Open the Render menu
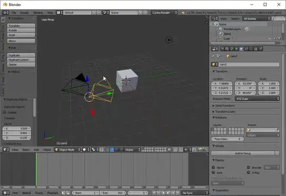The image size is (286, 196). (x=24, y=13)
